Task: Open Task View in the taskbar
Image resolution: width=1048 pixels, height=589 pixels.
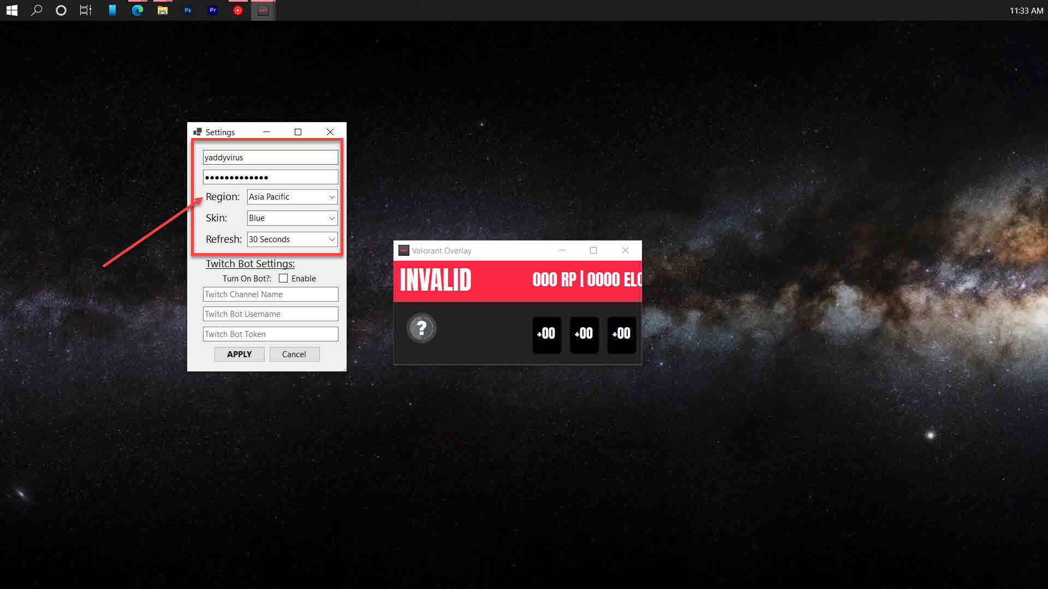Action: (x=86, y=10)
